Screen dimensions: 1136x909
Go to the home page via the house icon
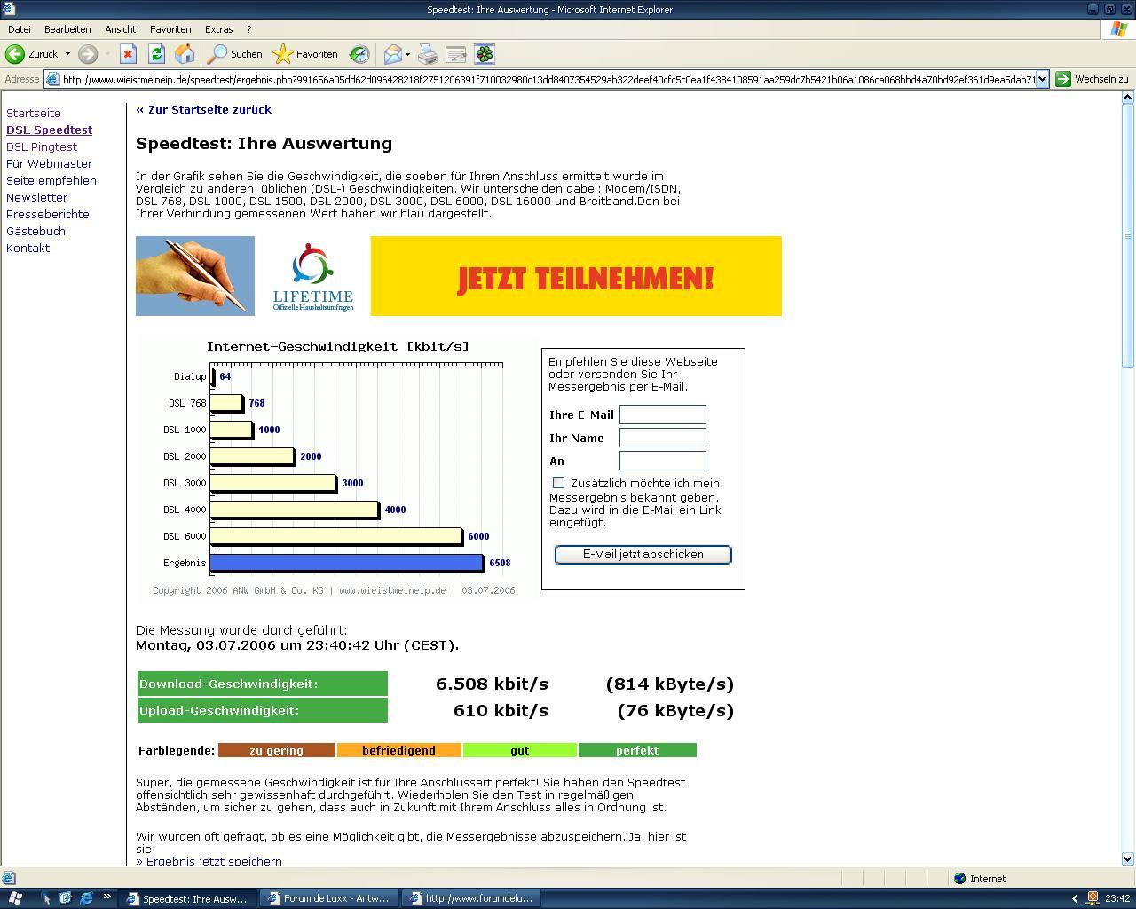(x=185, y=54)
